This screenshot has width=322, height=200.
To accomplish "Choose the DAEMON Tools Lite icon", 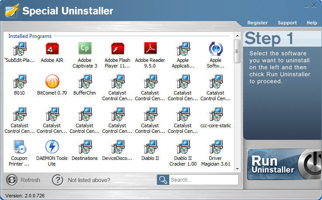I will pos(52,147).
